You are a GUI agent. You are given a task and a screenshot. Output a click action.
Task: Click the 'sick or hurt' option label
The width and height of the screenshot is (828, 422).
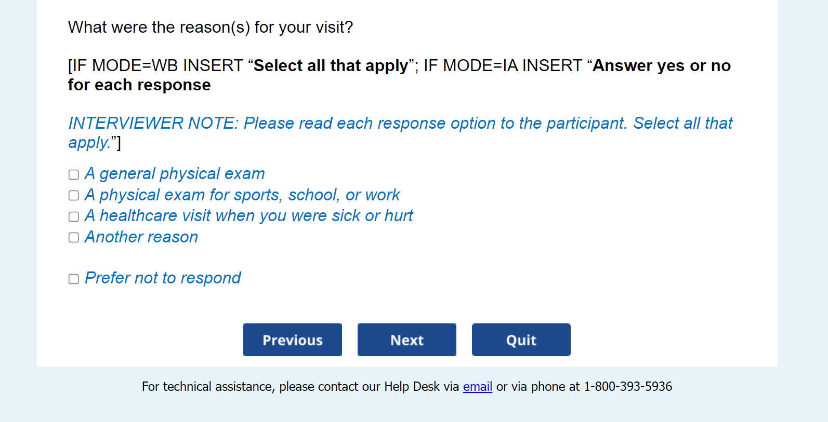[248, 215]
